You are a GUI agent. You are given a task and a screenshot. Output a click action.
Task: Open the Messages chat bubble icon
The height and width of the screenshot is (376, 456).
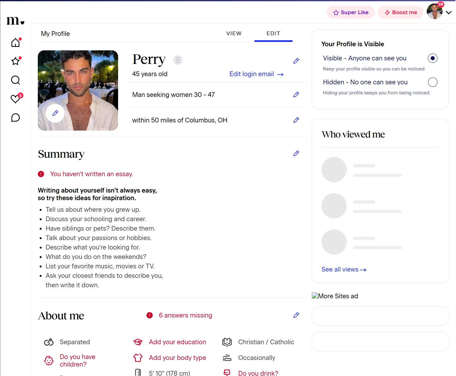[x=15, y=118]
